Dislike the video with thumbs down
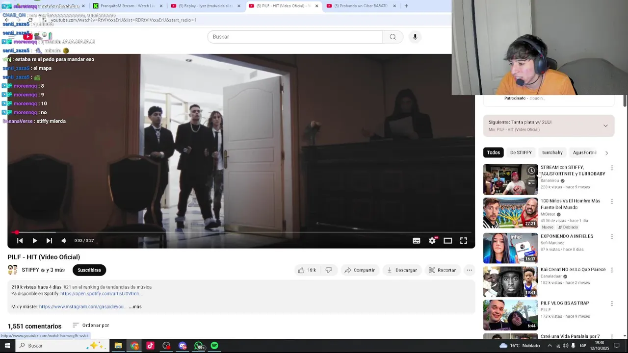The height and width of the screenshot is (353, 628). pos(329,270)
